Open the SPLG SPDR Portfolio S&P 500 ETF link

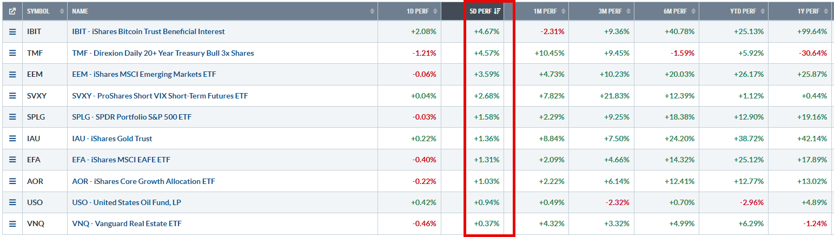click(x=131, y=117)
